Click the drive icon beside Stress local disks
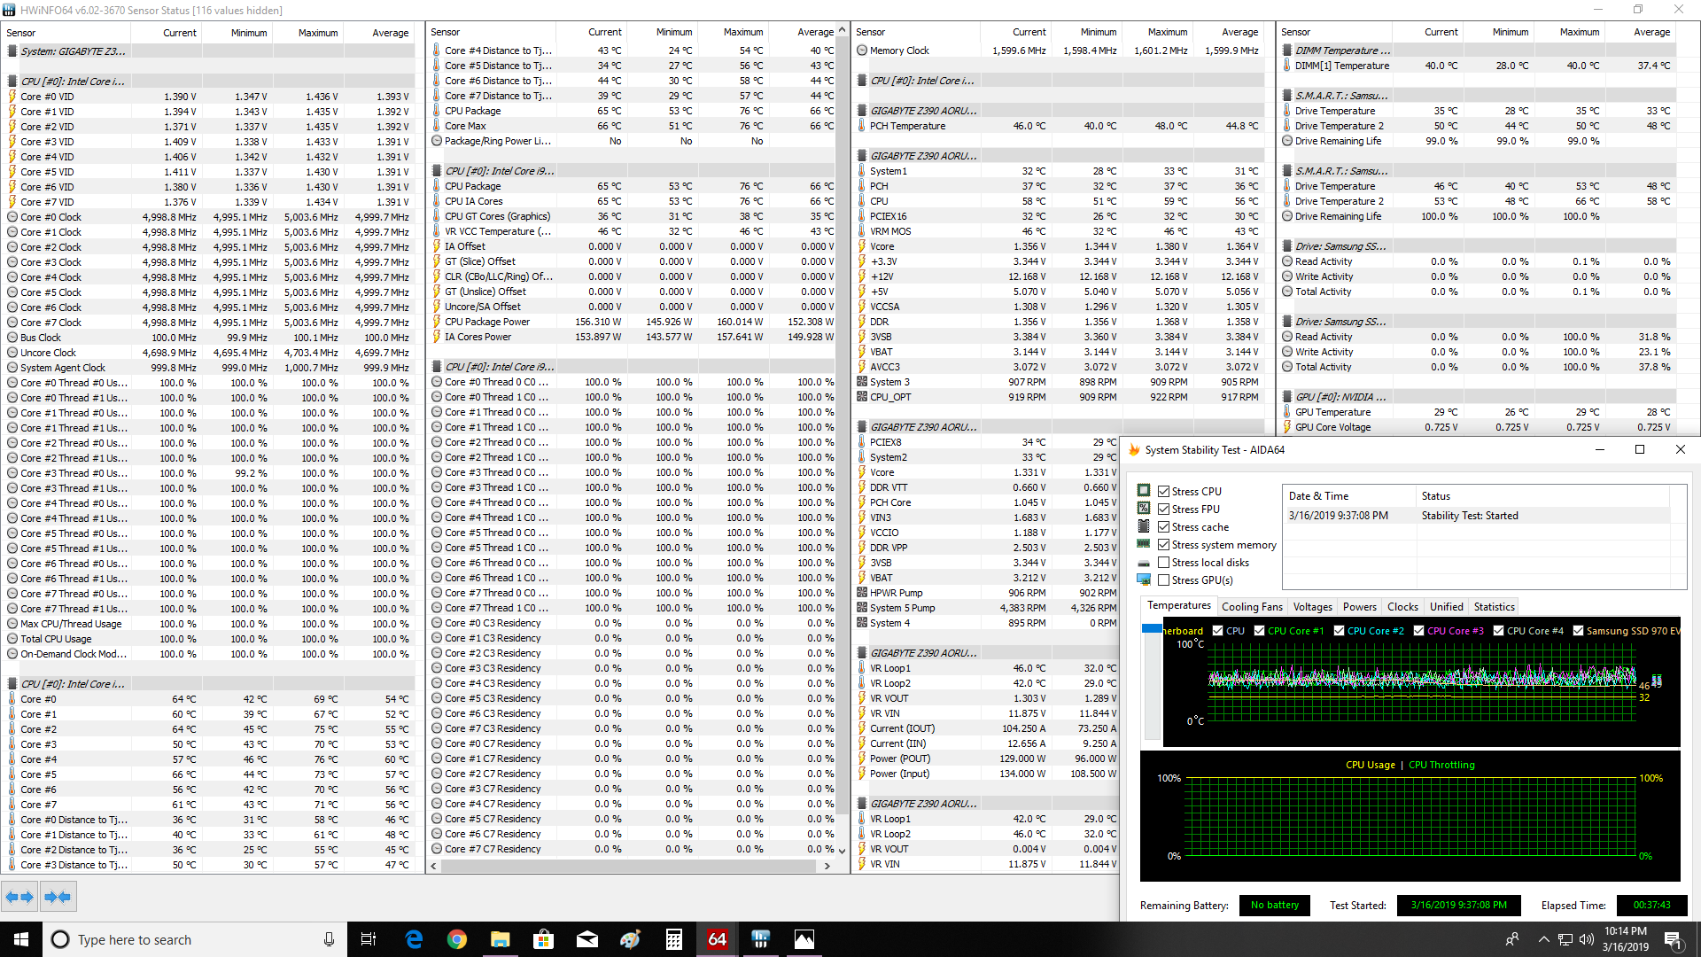Viewport: 1701px width, 957px height. point(1144,563)
